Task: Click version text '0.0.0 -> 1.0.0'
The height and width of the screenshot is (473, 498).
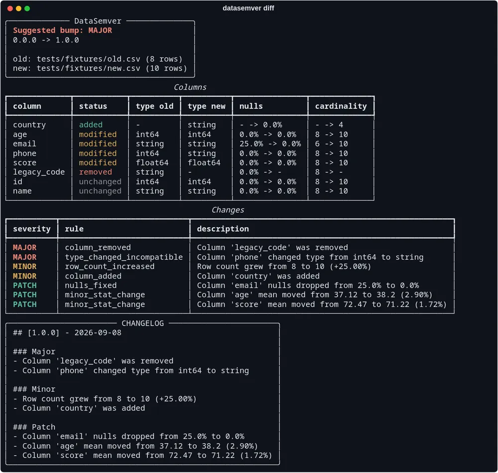Action: (x=46, y=40)
